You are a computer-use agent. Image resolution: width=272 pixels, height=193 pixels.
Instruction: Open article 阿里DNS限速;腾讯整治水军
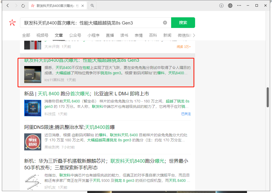point(69,127)
